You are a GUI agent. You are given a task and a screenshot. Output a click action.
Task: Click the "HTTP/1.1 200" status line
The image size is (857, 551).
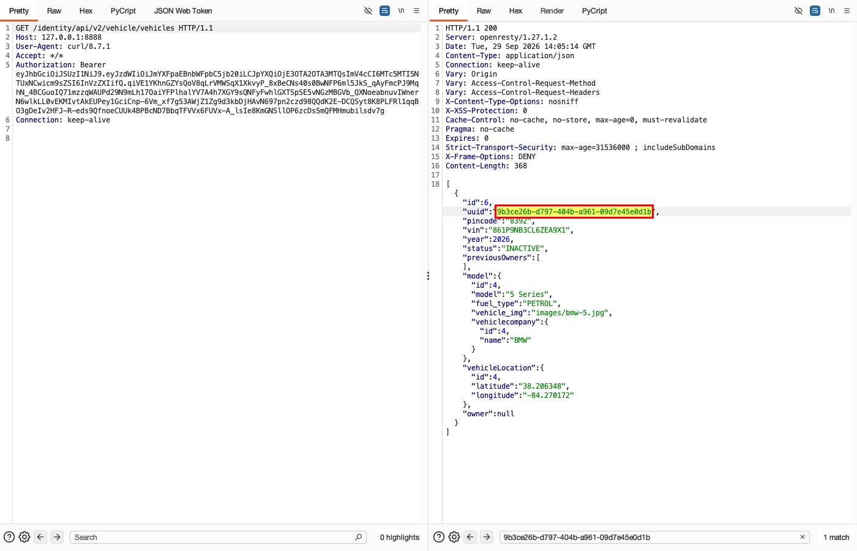pos(471,28)
